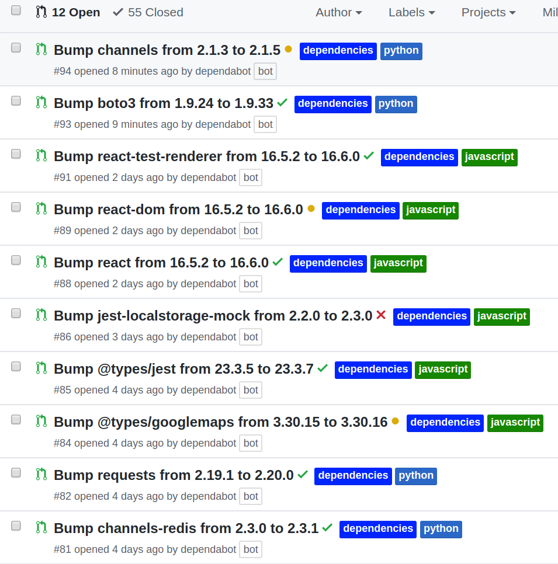Click green check status on @types/jest PR
558x564 pixels.
point(323,368)
